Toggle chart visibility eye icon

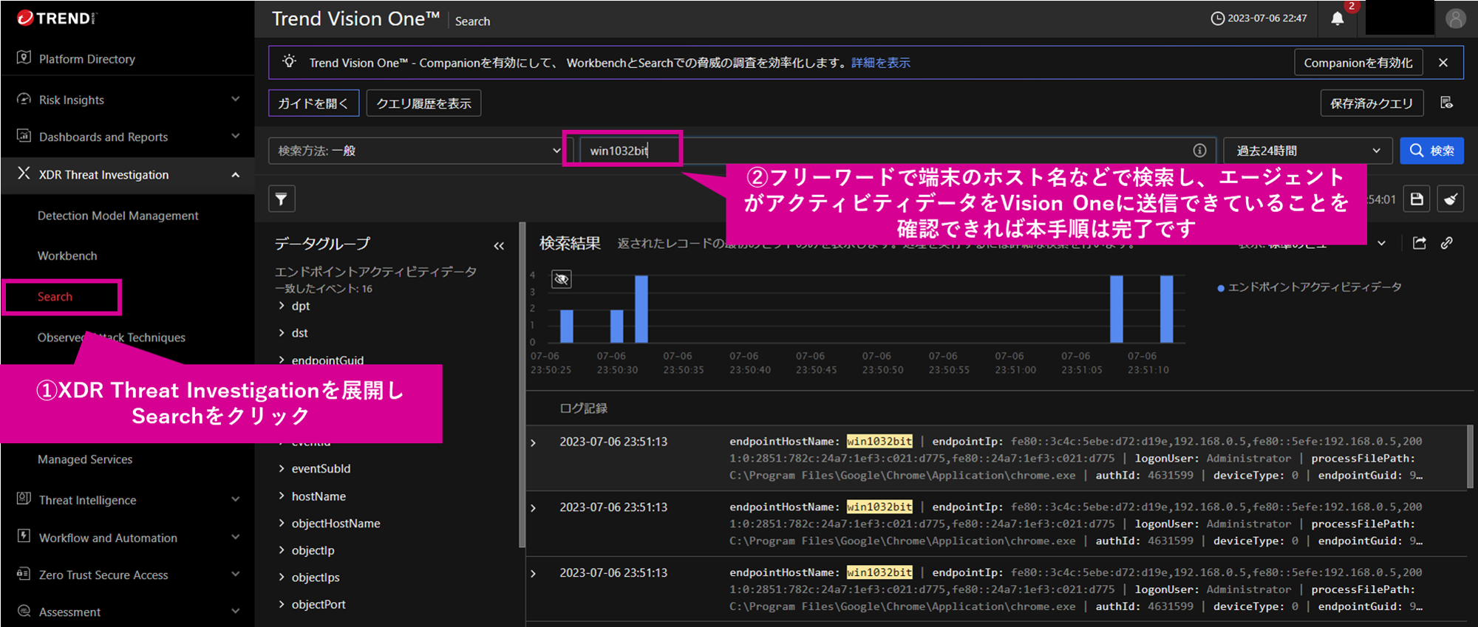click(562, 279)
